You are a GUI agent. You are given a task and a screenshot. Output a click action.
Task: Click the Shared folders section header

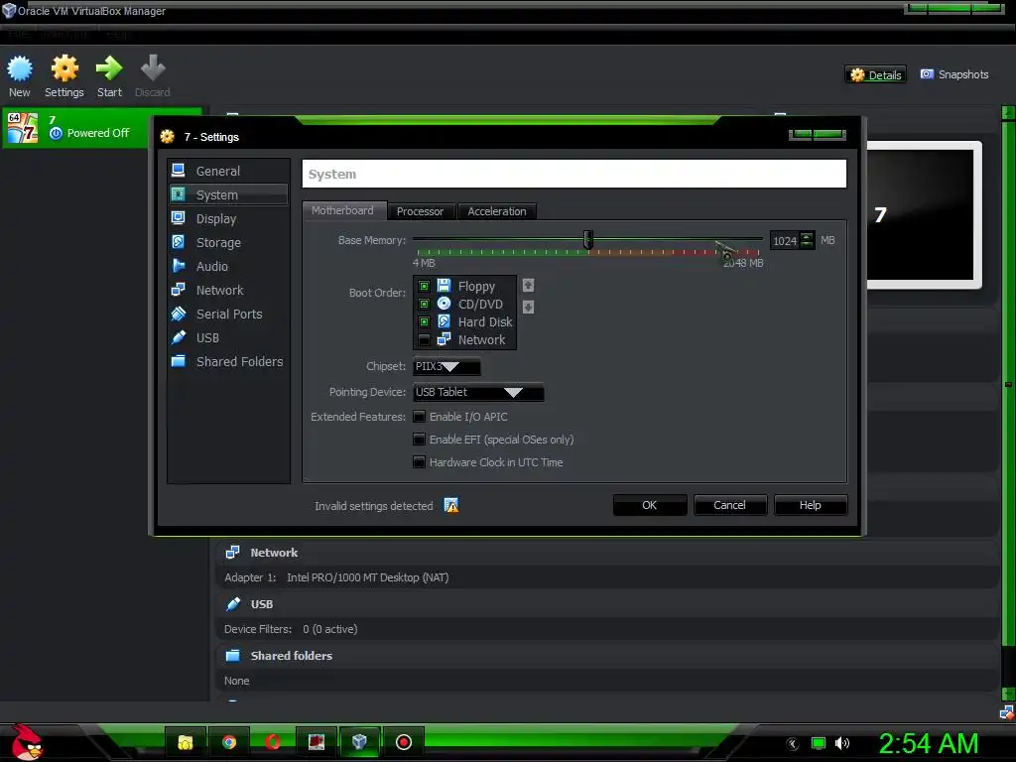[292, 656]
